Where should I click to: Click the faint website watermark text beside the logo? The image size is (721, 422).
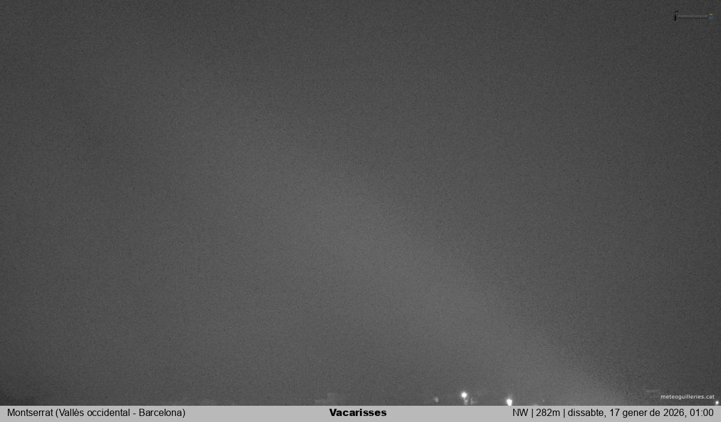click(693, 16)
